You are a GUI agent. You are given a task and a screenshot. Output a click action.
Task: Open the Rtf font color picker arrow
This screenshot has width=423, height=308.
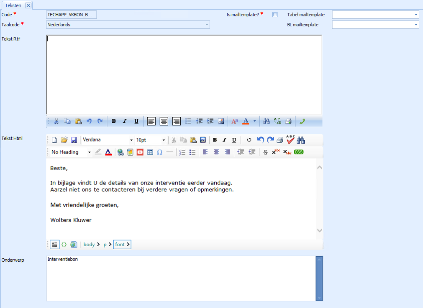254,121
